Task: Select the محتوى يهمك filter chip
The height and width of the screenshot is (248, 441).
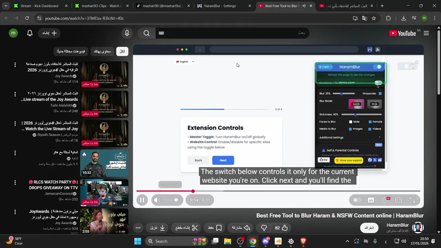Action: pos(102,51)
